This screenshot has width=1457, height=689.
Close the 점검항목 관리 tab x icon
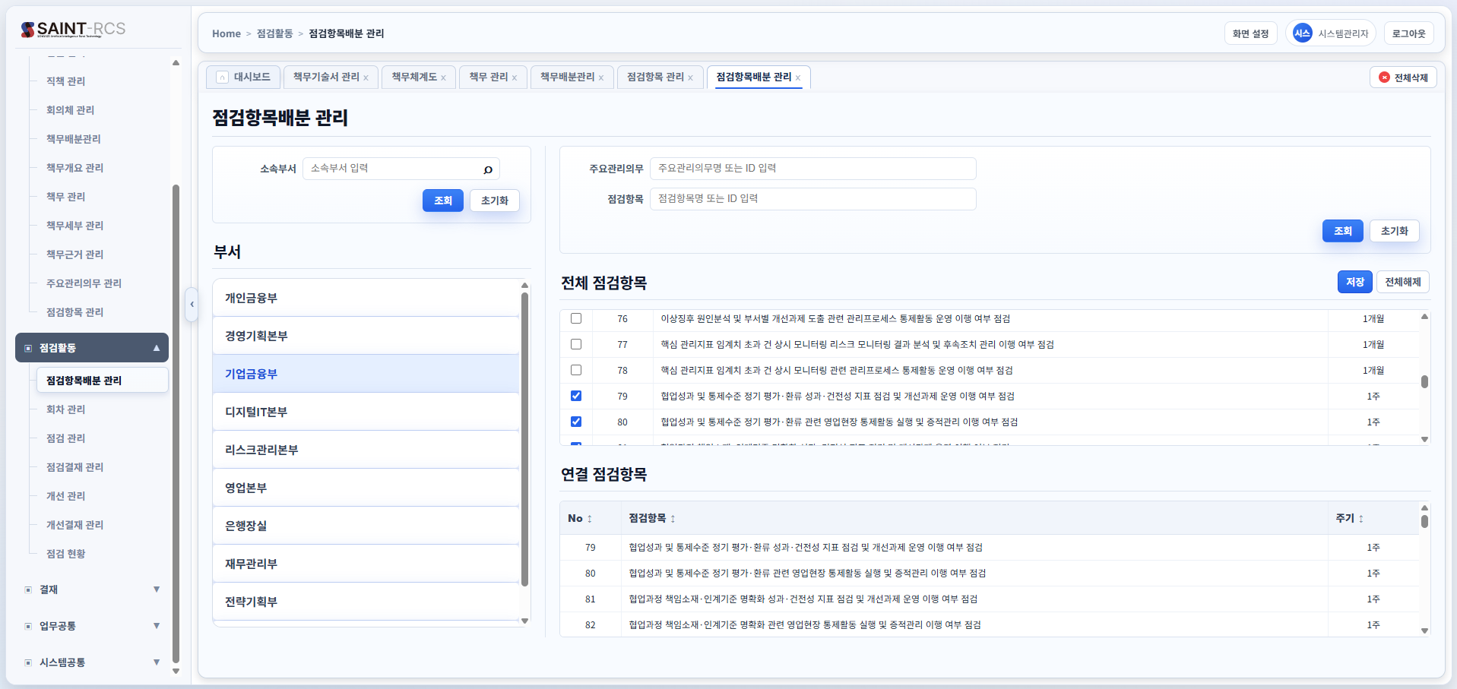click(x=690, y=78)
